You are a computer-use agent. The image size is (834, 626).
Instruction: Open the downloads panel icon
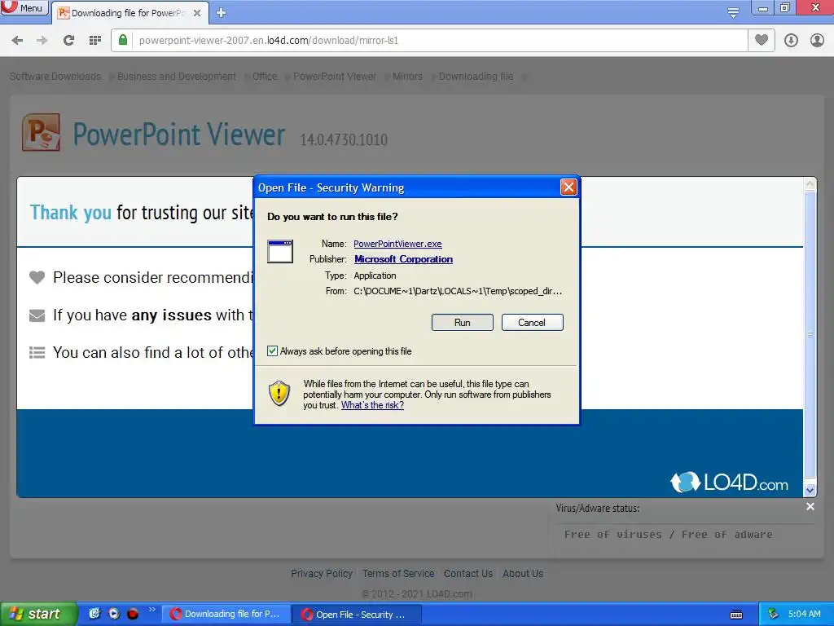[x=791, y=41]
